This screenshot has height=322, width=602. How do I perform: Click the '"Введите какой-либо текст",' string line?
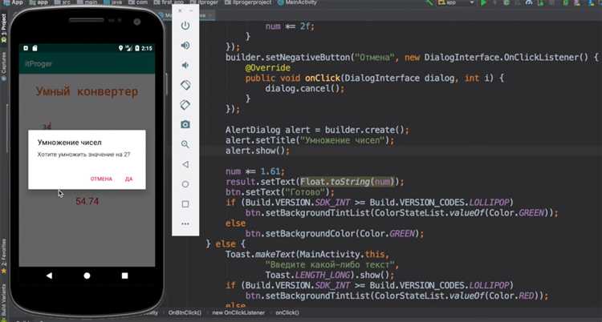(332, 264)
